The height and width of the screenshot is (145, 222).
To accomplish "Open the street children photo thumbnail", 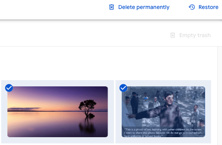I will (x=163, y=112).
